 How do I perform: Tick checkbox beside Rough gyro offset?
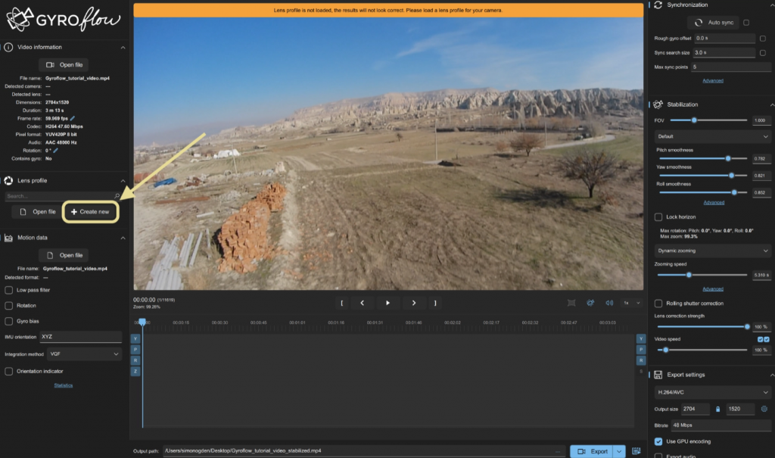tap(763, 39)
